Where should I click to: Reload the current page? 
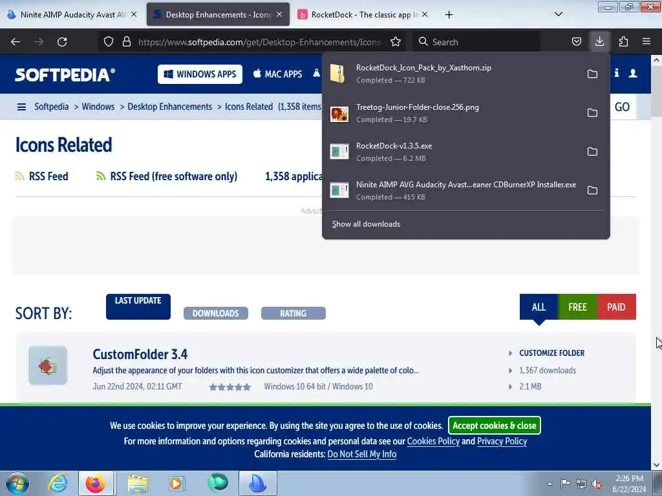click(62, 42)
